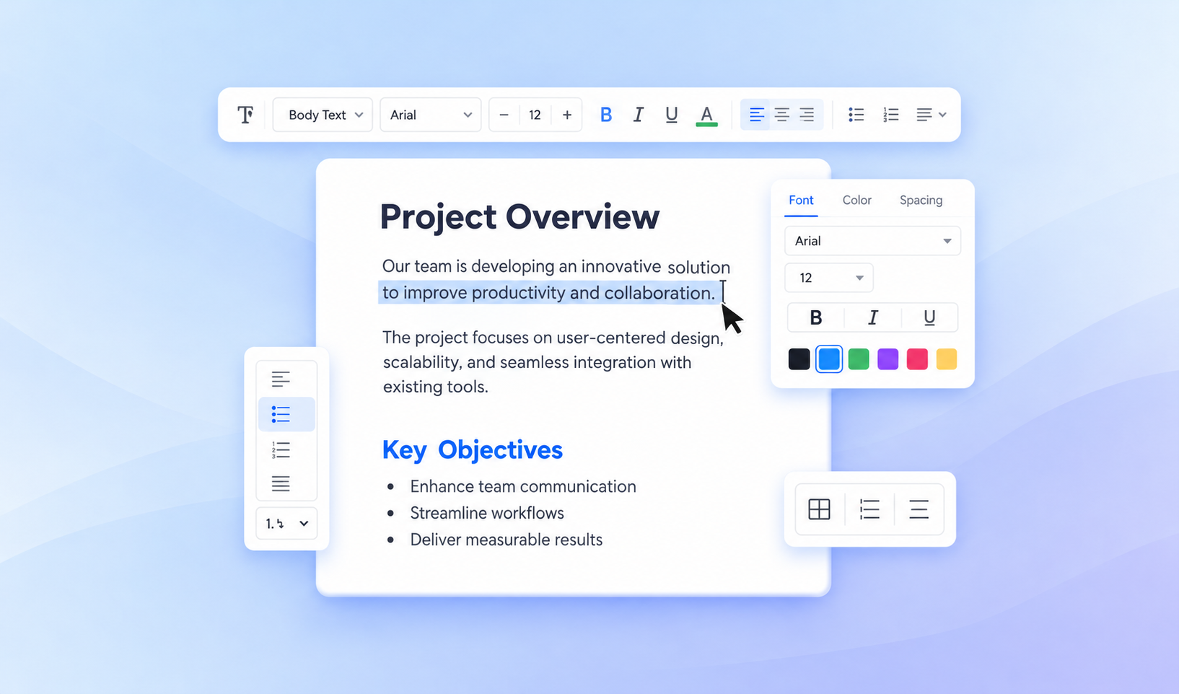Open the size 12 dropdown in side panel
Image resolution: width=1179 pixels, height=694 pixels.
click(828, 278)
